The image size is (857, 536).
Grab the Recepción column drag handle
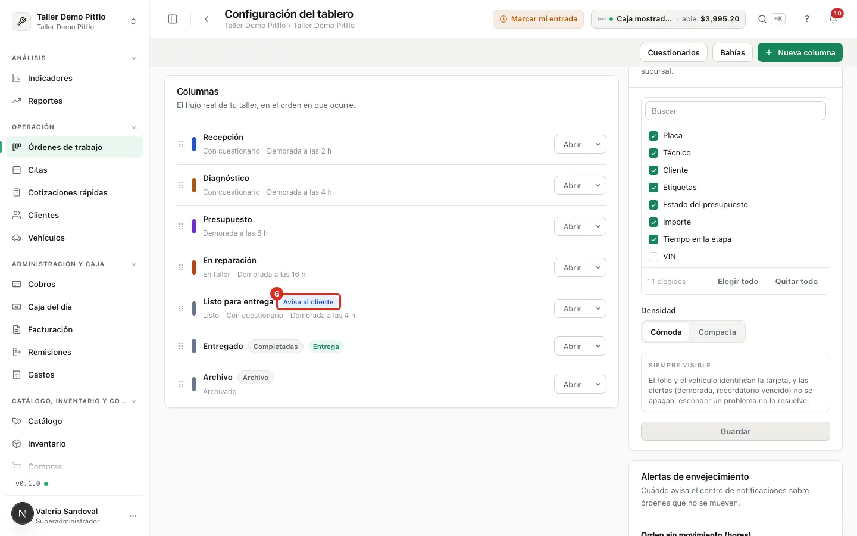click(x=181, y=144)
